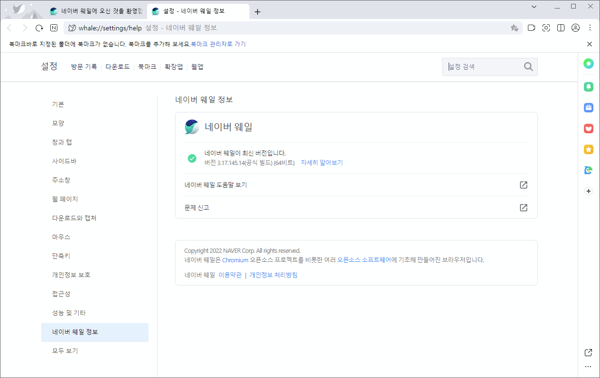Open 방문 기록 in settings header
The image size is (600, 378).
(84, 67)
